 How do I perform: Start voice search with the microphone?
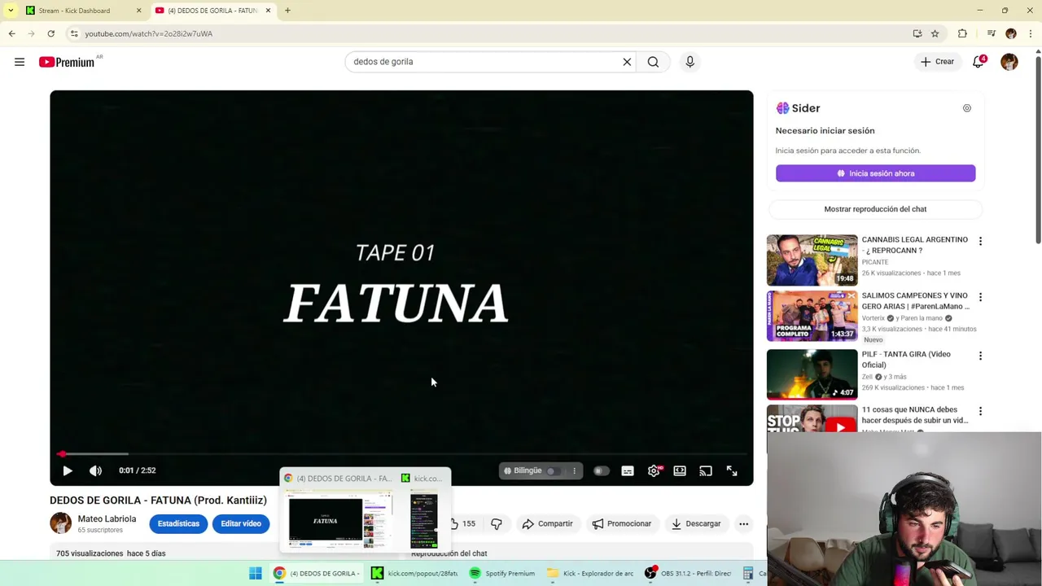(x=690, y=62)
